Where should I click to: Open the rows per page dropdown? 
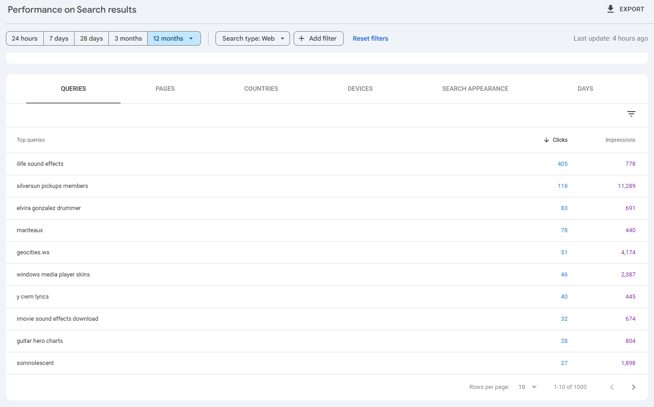click(x=528, y=387)
